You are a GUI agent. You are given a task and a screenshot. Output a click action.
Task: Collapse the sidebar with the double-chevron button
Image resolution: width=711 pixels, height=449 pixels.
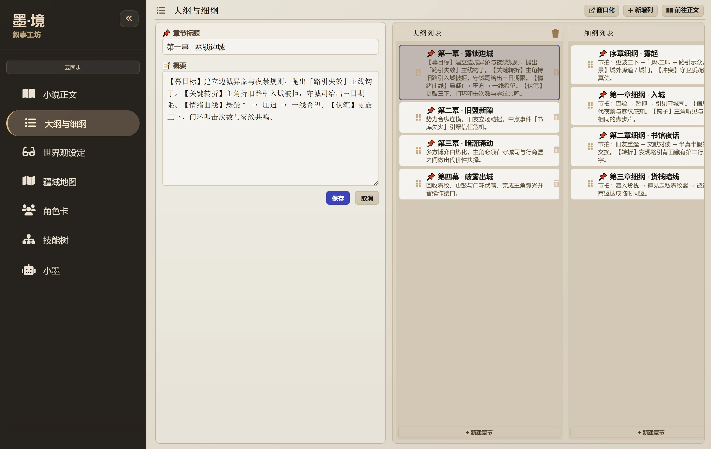pyautogui.click(x=129, y=19)
